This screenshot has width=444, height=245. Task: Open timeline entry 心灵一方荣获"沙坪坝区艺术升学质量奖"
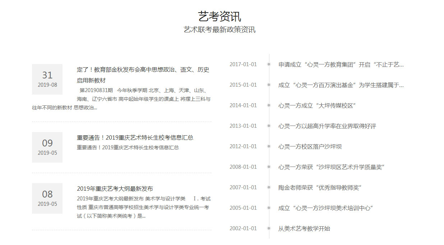(332, 167)
